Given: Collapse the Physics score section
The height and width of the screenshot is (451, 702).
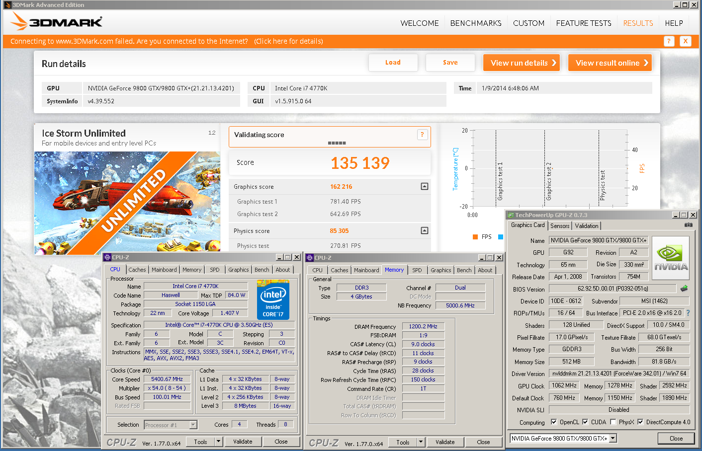Looking at the screenshot, I should [x=425, y=230].
